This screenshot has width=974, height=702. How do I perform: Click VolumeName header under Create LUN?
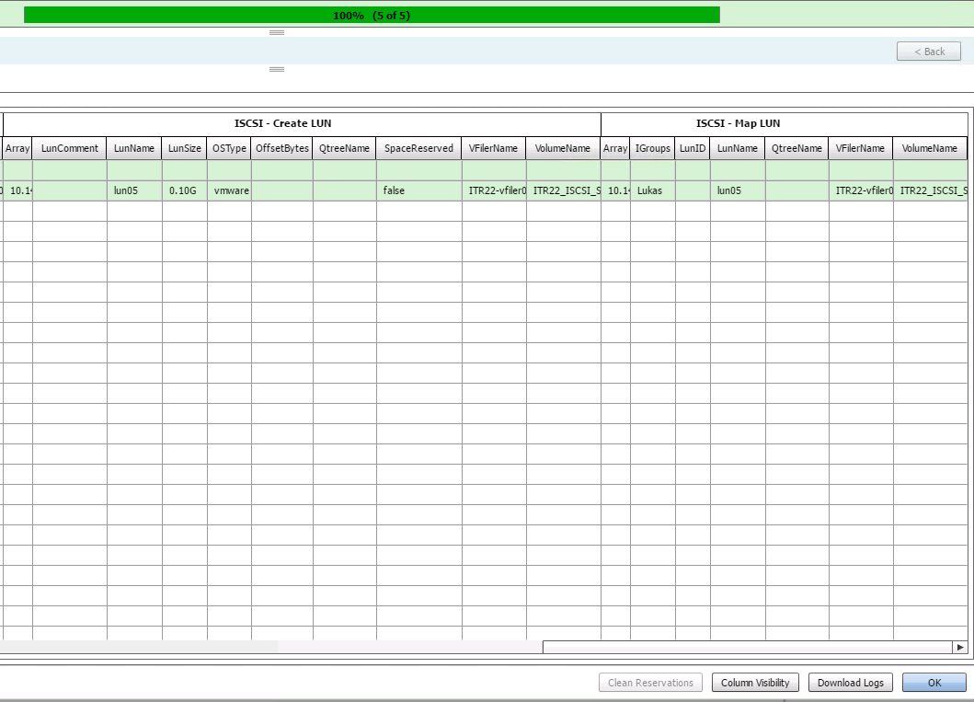563,148
